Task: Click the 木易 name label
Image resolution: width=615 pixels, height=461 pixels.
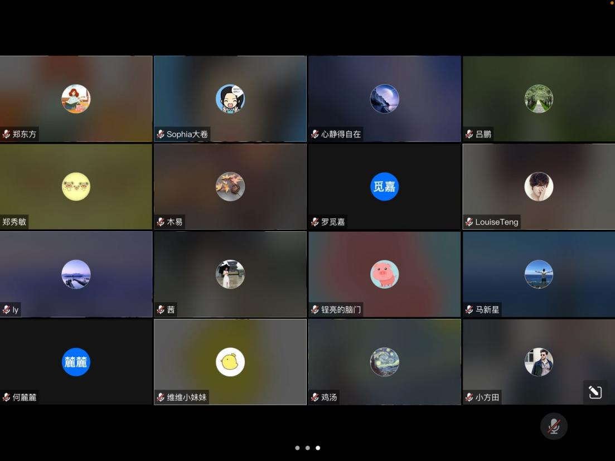Action: pos(175,222)
